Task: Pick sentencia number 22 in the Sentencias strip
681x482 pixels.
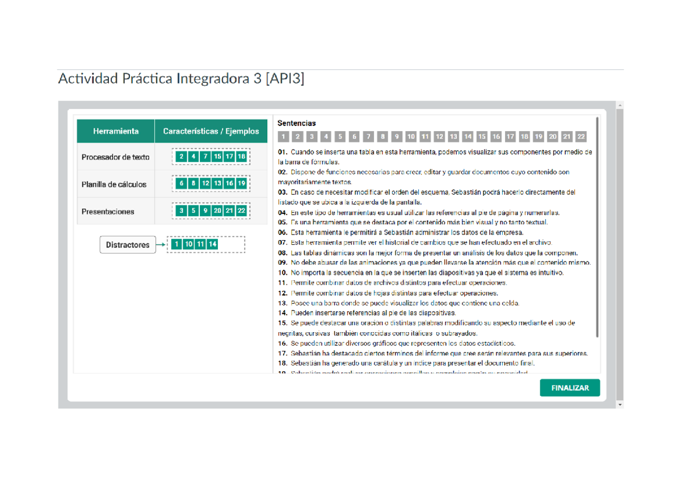Action: [x=581, y=136]
